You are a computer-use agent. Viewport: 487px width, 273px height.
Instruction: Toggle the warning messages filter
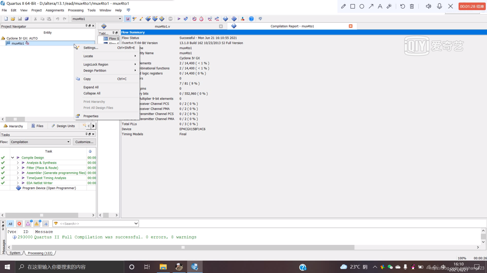37,224
